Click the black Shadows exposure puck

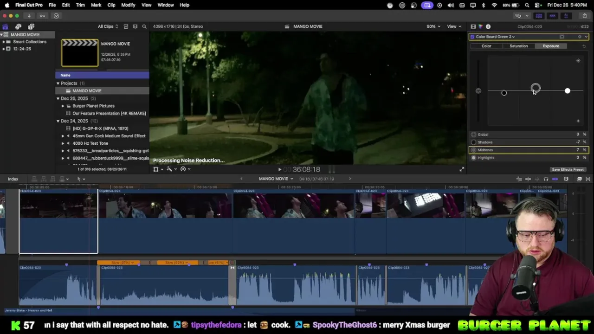[x=504, y=93]
